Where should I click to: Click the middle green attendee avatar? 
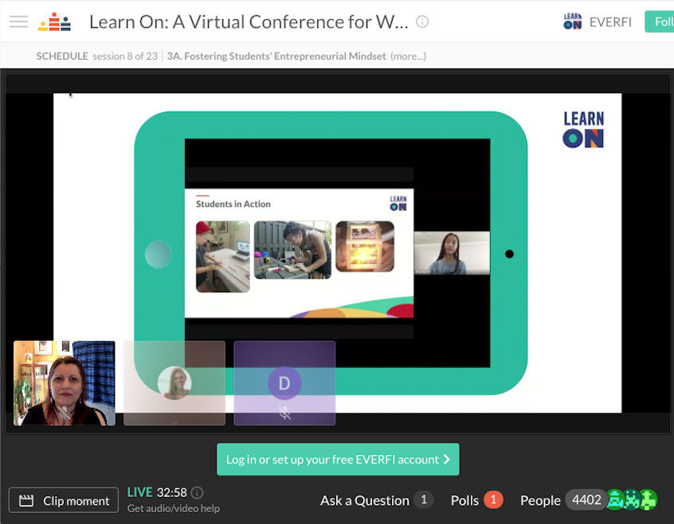(632, 499)
